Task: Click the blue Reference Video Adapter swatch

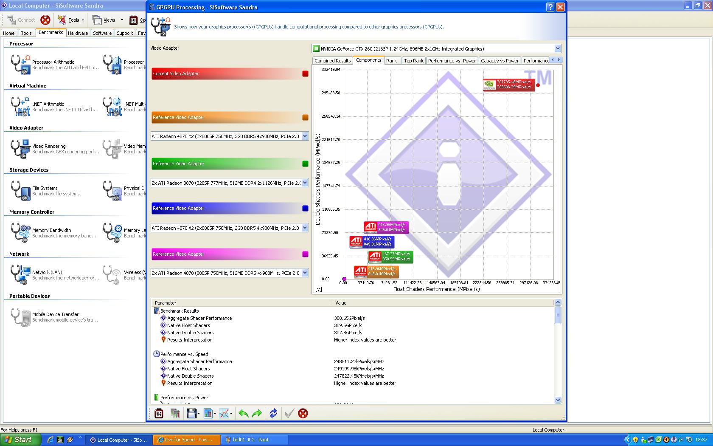Action: point(305,208)
